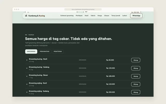Click paw icon for Grooming kucing Besar
The height and width of the screenshot is (104, 166).
point(27,76)
